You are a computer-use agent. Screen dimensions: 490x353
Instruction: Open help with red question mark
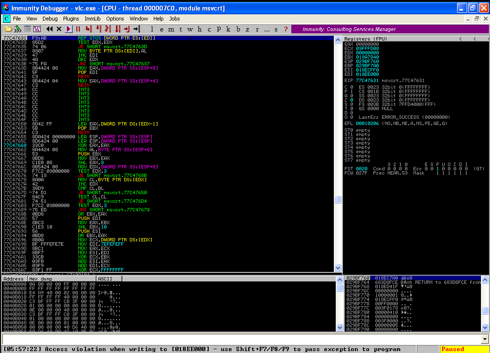pos(286,29)
